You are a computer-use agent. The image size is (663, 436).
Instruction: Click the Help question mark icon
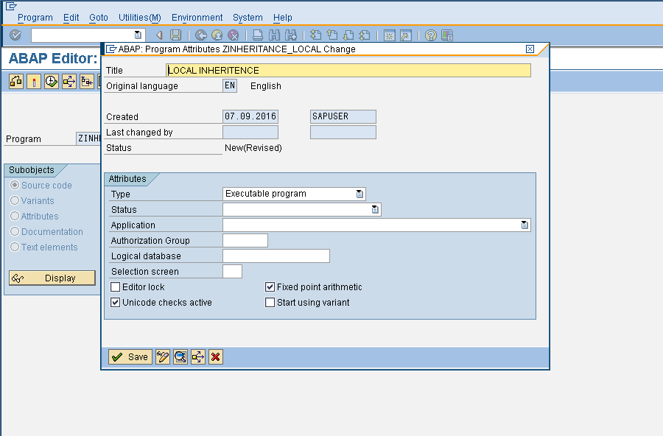point(429,35)
